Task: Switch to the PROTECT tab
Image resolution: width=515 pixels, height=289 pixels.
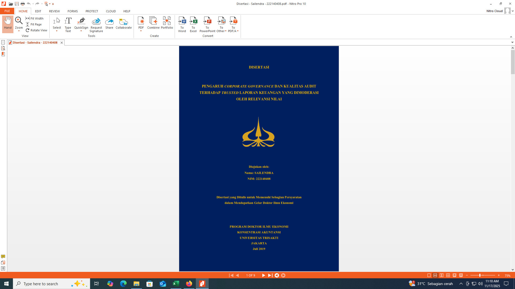Action: (x=92, y=11)
